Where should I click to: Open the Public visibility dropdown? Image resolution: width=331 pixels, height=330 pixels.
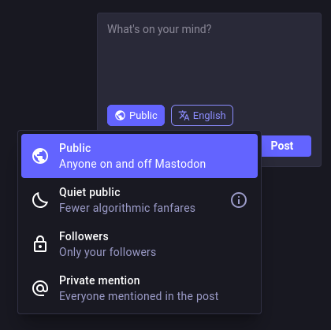136,116
